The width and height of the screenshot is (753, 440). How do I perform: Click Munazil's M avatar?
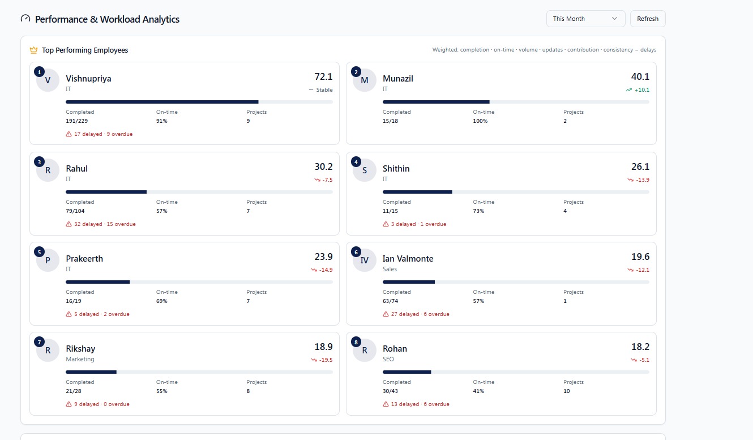pyautogui.click(x=364, y=80)
